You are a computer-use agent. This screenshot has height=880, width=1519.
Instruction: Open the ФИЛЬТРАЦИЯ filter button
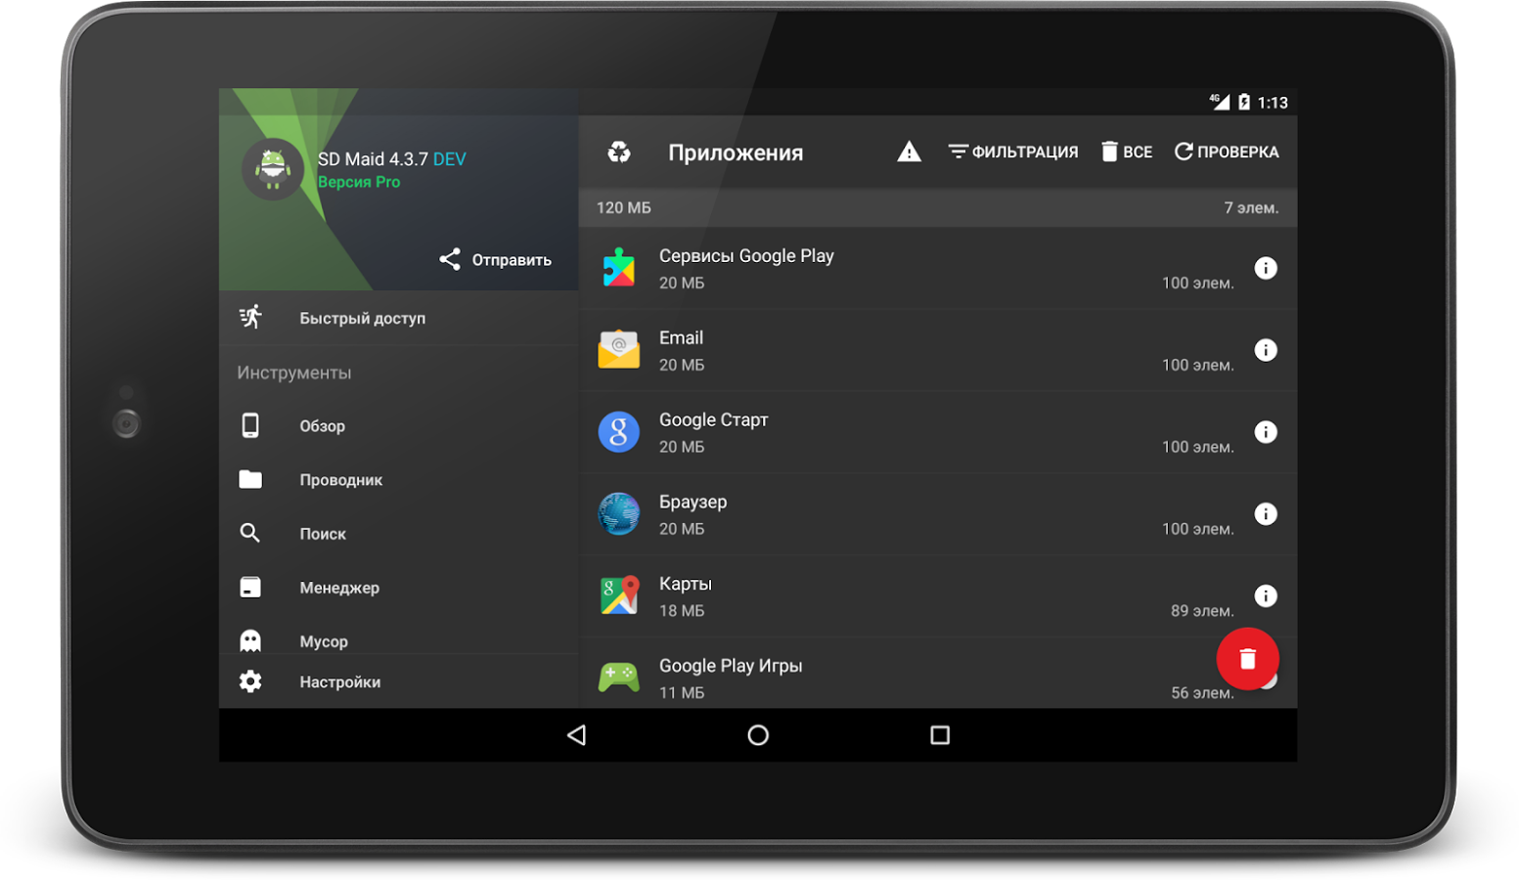(x=1012, y=152)
